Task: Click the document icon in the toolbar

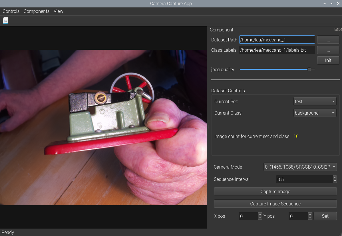Action: tap(5, 21)
